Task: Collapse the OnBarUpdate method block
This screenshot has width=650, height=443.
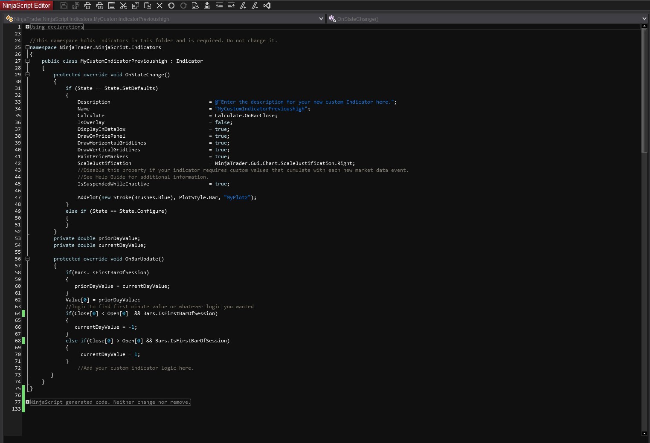Action: (27, 259)
